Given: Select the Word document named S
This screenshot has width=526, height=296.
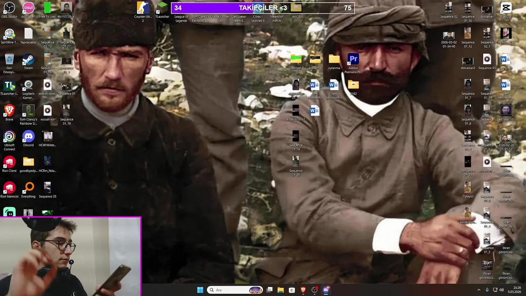Looking at the screenshot, I should click(x=315, y=113).
